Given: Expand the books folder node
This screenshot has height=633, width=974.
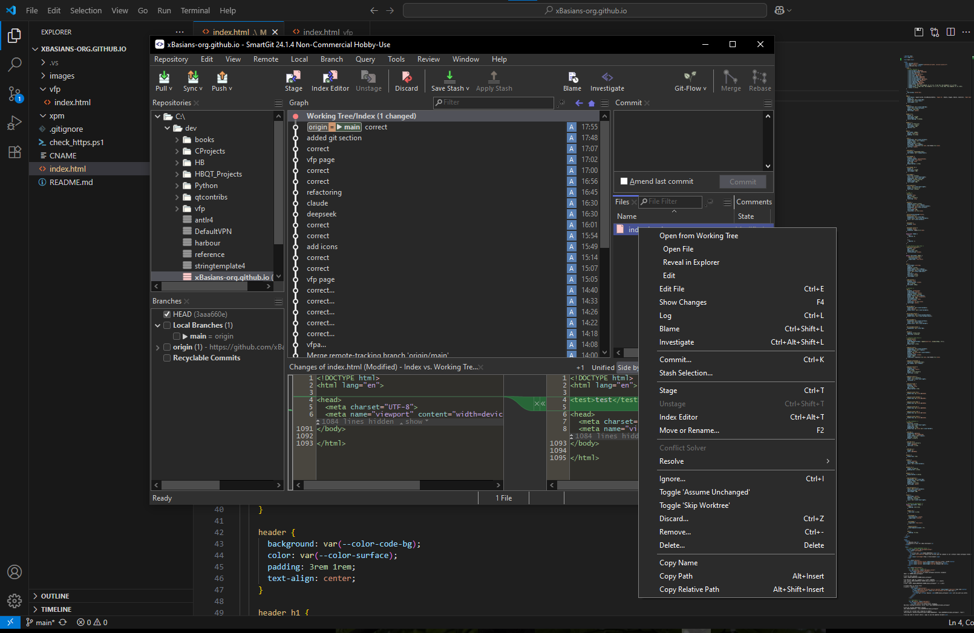Looking at the screenshot, I should [177, 140].
